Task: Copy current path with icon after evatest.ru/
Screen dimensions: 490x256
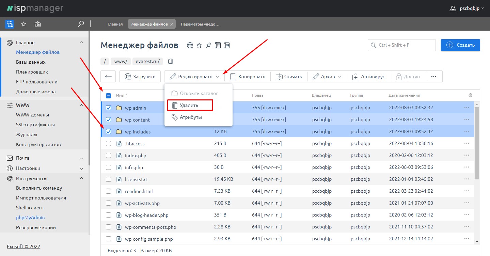Action: pyautogui.click(x=171, y=61)
